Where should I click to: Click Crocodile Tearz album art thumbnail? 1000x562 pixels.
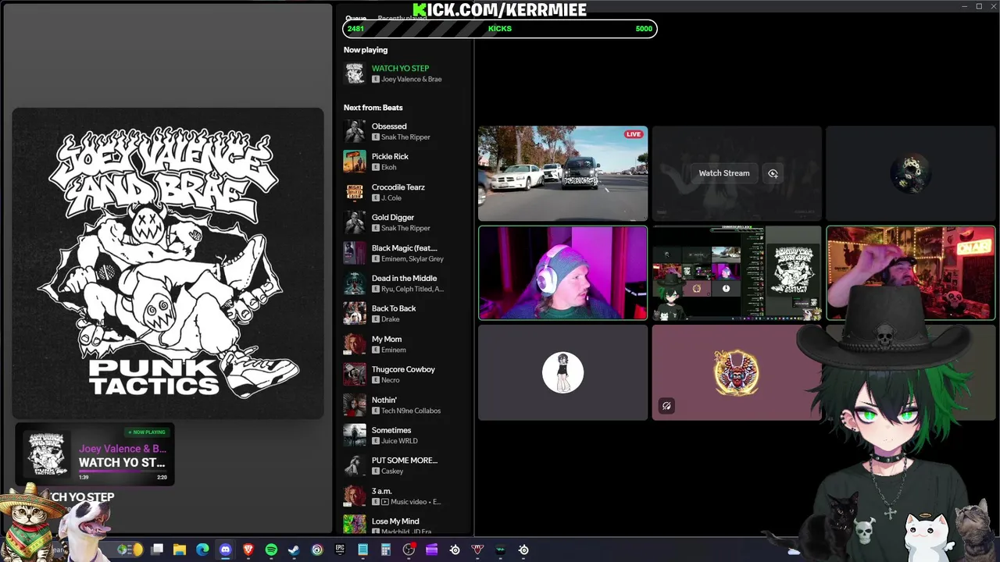355,192
